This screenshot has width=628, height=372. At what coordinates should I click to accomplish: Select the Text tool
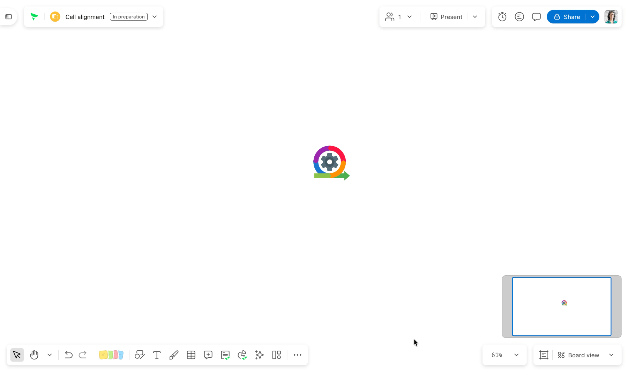[x=157, y=355]
